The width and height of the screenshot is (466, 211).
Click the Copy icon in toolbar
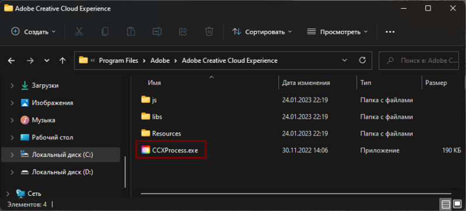[105, 31]
